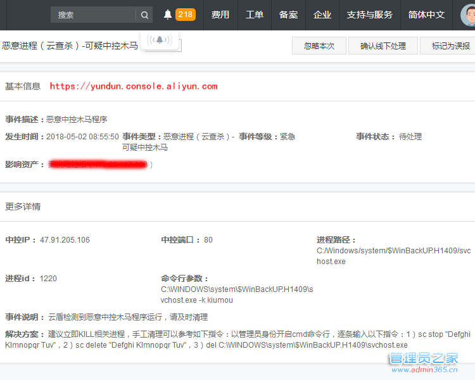This screenshot has width=475, height=380.
Task: Click the search magnifier icon
Action: (x=144, y=15)
